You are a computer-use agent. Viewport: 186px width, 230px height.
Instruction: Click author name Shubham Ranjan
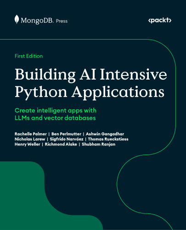click(x=99, y=144)
